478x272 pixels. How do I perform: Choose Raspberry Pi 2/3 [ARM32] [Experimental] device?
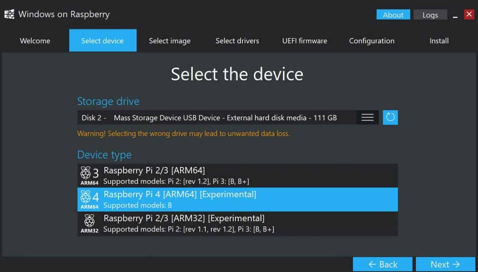pos(237,224)
